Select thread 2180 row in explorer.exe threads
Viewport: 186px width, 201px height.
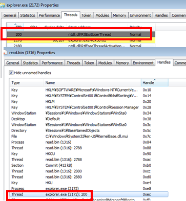[81, 46]
